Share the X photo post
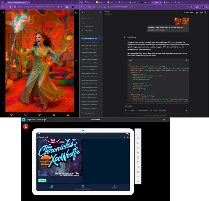 click(68, 114)
